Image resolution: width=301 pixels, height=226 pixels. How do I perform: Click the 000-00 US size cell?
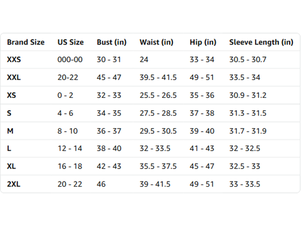pos(70,59)
